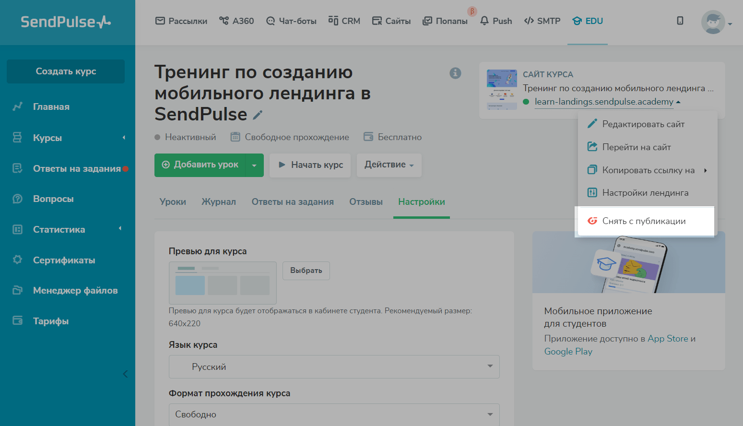
Task: Open Менеджер файлов in the sidebar
Action: pos(75,290)
